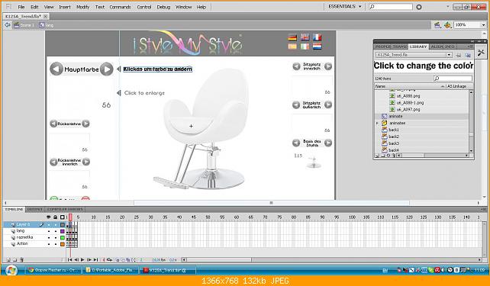Click the Delete Layer trash icon
Image resolution: width=490 pixels, height=286 pixels.
(x=21, y=259)
